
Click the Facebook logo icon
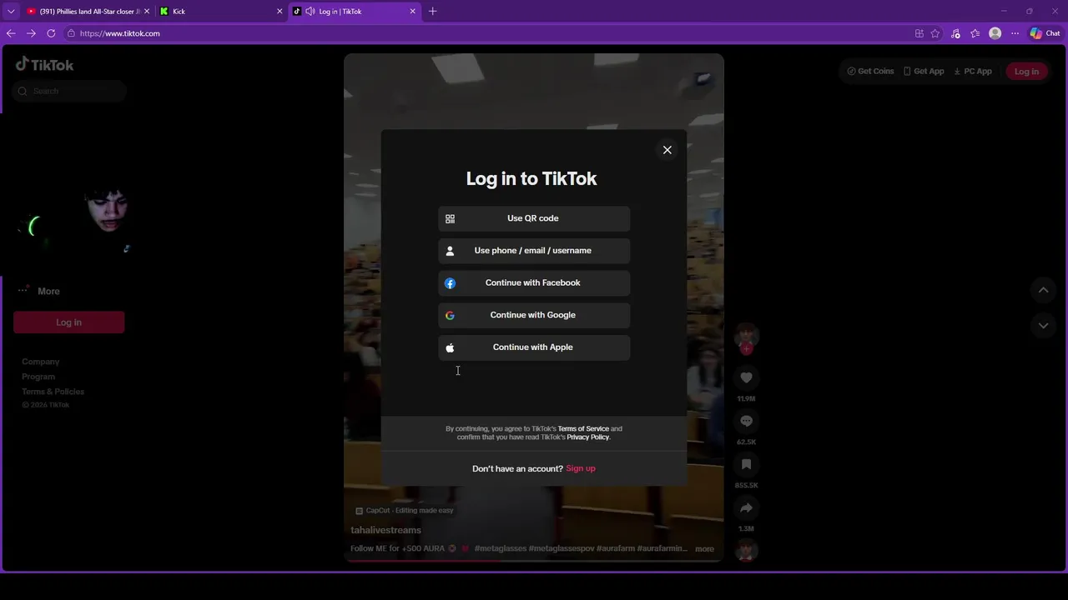450,283
